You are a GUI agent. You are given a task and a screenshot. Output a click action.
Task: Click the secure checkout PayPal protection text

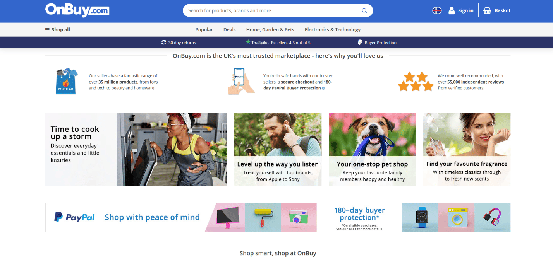(x=298, y=82)
